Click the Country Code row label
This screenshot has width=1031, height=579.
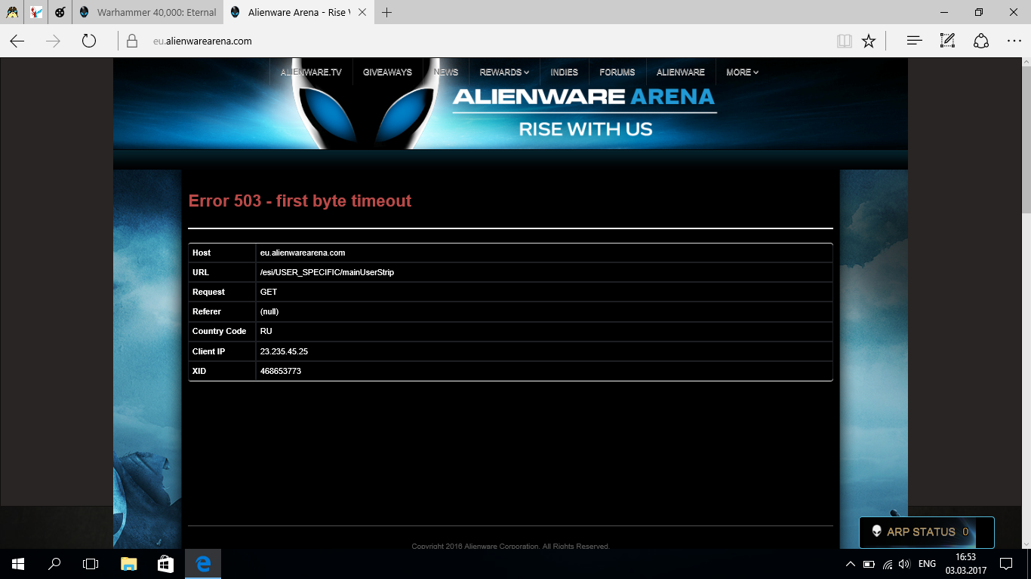pyautogui.click(x=219, y=331)
